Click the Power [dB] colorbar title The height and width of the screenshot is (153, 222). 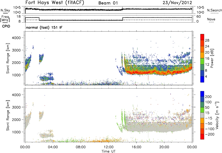(212, 58)
